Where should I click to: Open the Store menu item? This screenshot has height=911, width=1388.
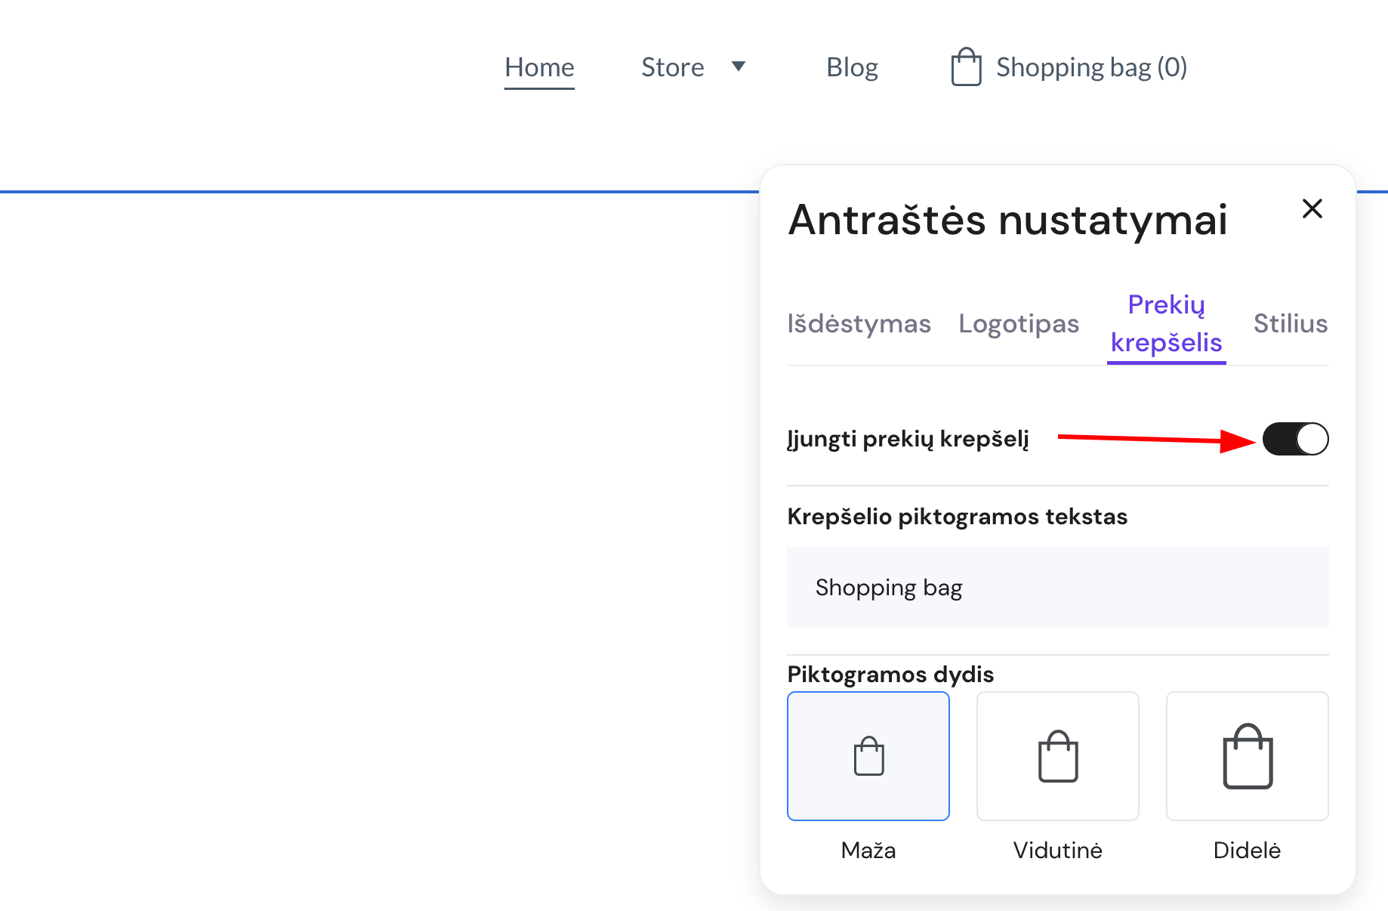click(672, 67)
